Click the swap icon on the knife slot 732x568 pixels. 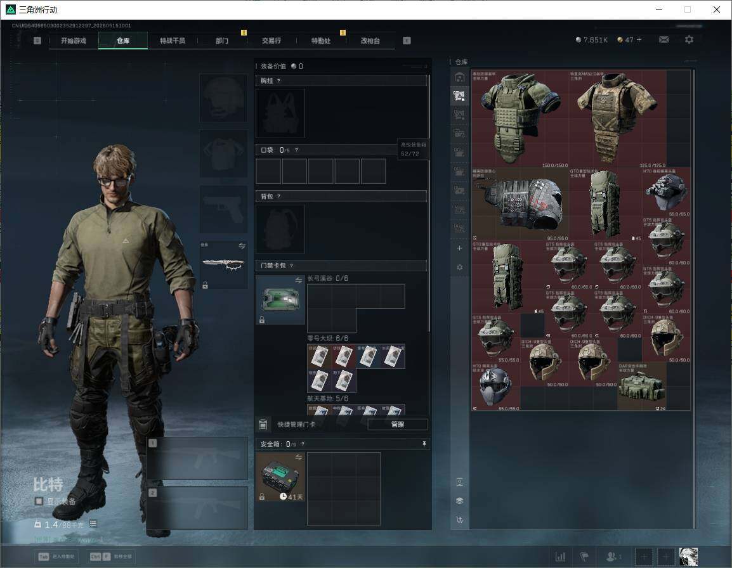(x=242, y=246)
